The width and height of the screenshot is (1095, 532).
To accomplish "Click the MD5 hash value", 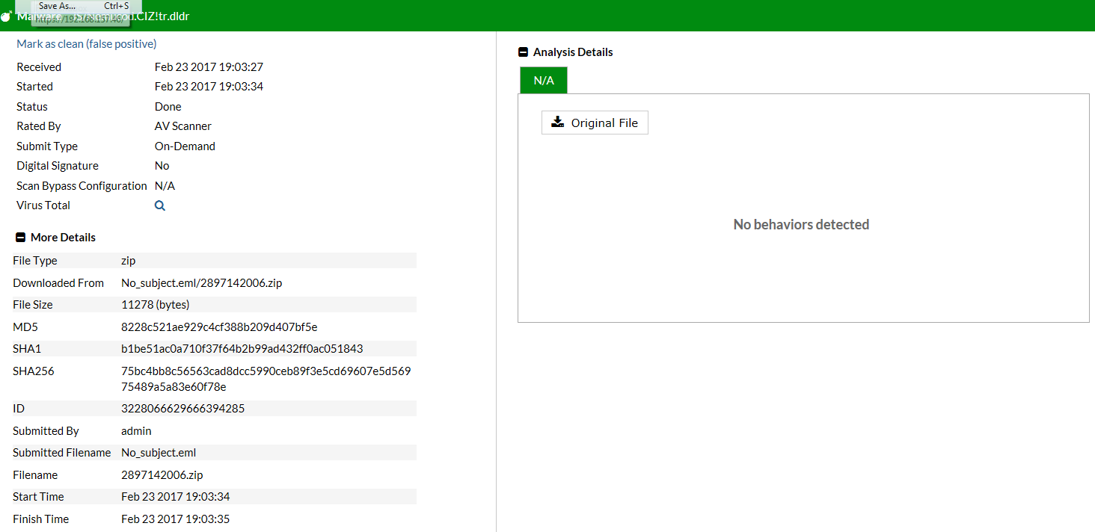I will 219,327.
